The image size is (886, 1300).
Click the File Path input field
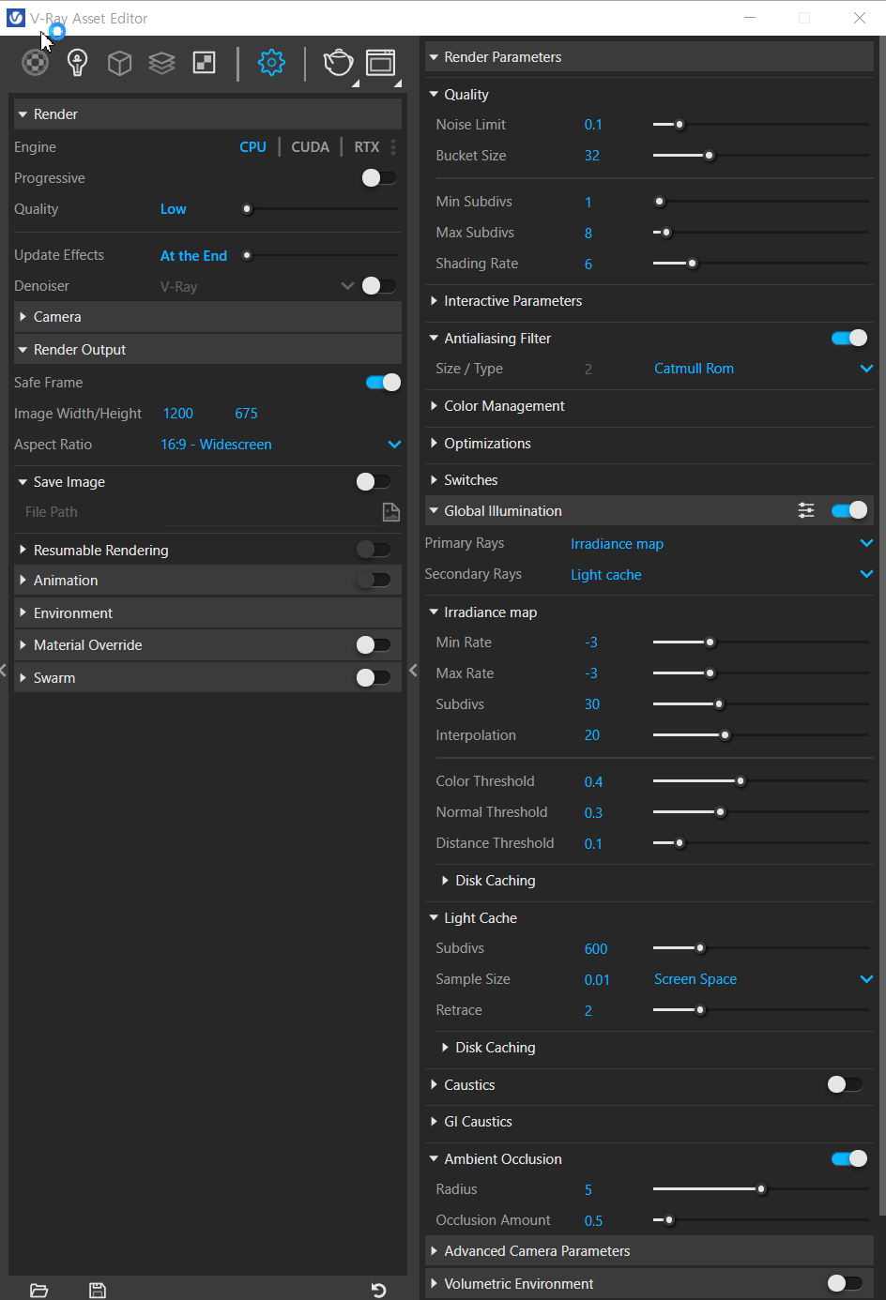coord(271,512)
